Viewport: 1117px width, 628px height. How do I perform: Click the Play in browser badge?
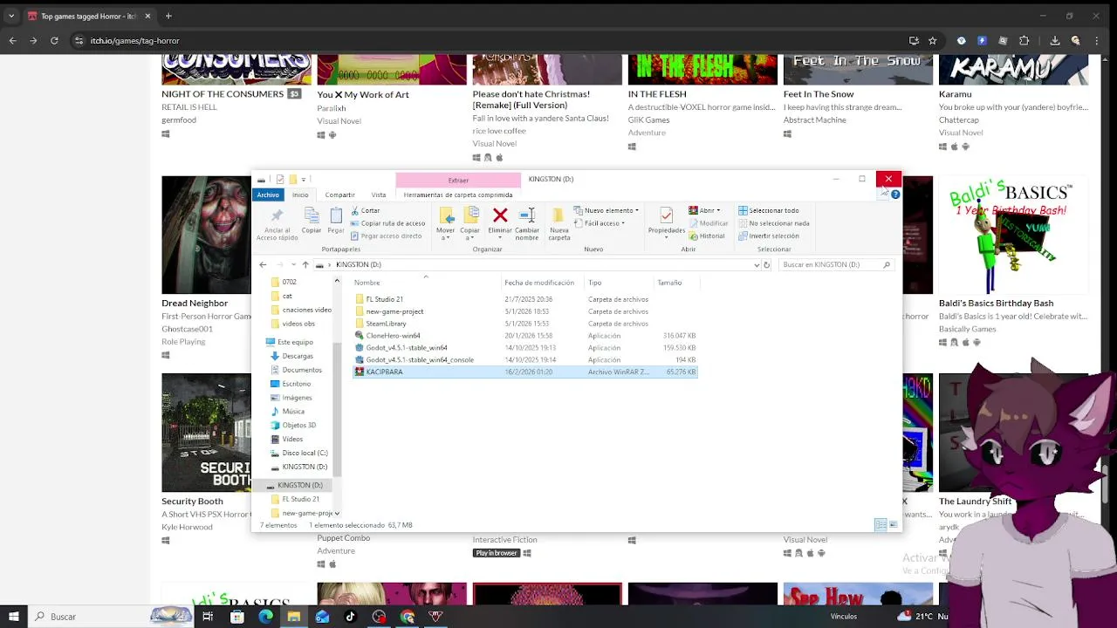pos(496,553)
